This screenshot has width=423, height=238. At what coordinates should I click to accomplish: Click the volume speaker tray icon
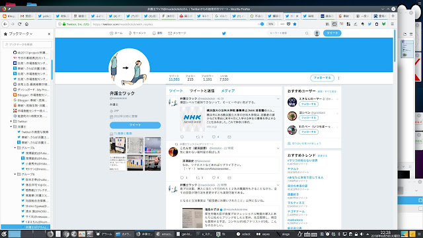tap(362, 234)
